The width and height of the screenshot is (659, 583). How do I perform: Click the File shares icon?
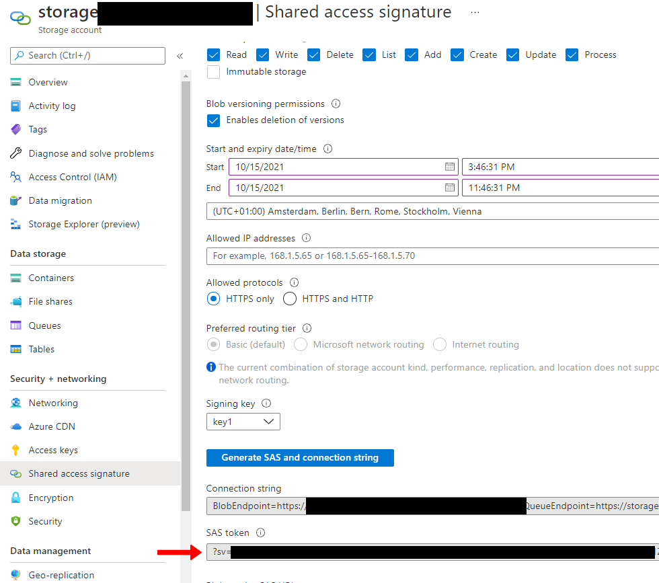15,301
